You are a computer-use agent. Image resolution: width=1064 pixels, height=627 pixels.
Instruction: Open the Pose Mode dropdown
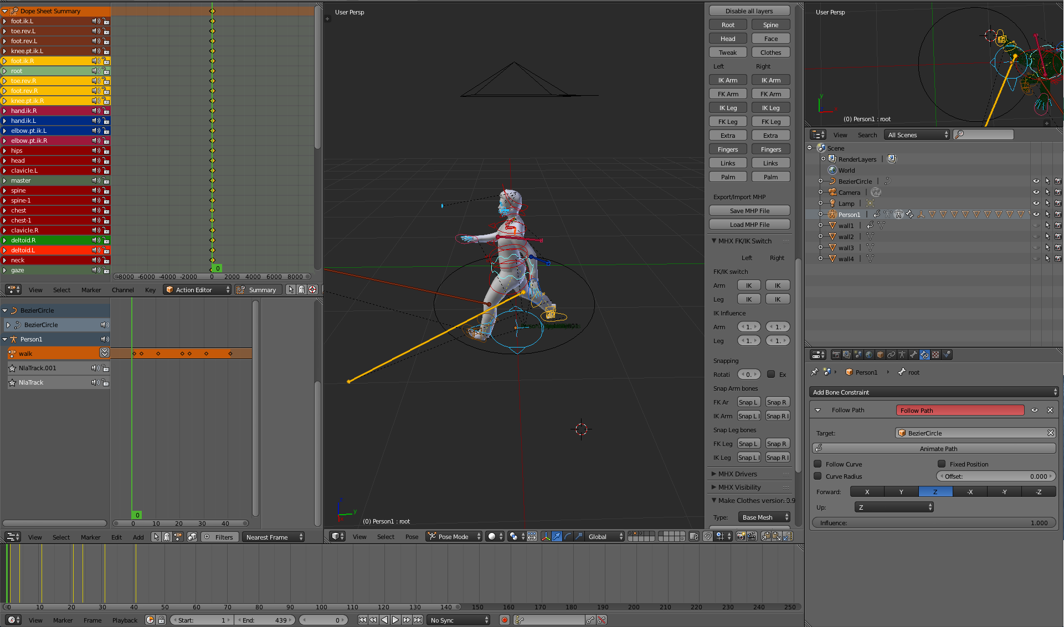[x=454, y=536]
